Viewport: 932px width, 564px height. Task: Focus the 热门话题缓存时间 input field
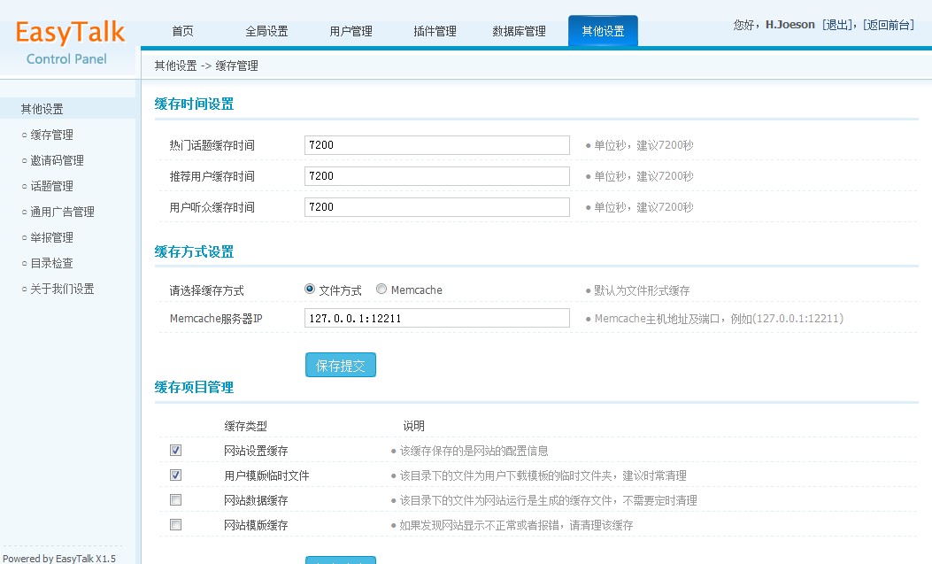pyautogui.click(x=437, y=145)
